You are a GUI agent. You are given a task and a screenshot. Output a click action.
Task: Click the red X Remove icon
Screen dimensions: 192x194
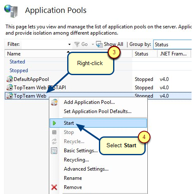tap(54, 187)
